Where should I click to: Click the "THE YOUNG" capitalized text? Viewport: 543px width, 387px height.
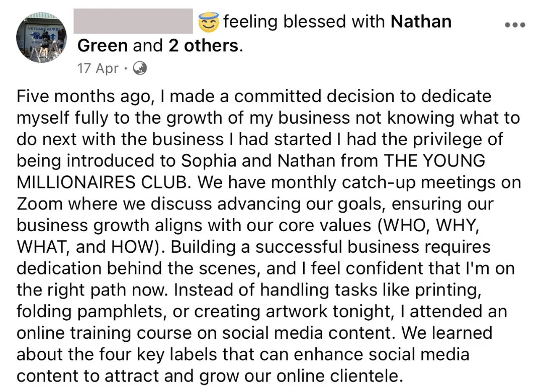coord(434,161)
